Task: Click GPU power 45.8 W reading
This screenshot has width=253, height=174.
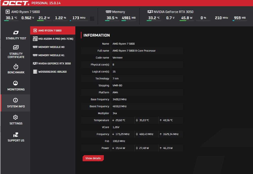Action: coord(187,18)
